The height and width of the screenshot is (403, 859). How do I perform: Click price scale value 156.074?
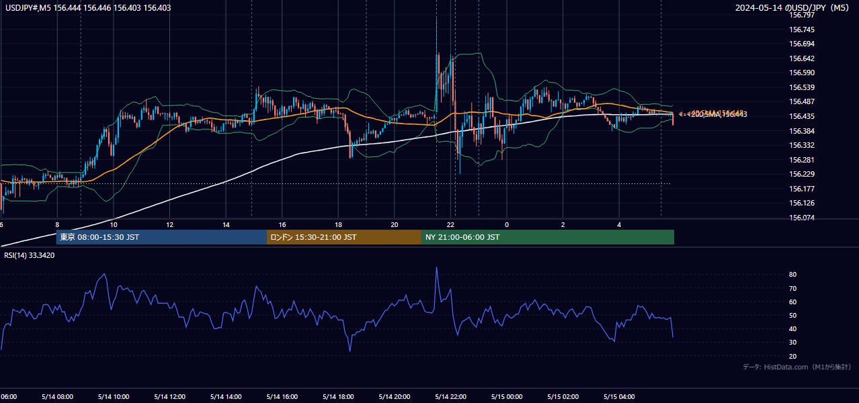tap(801, 218)
